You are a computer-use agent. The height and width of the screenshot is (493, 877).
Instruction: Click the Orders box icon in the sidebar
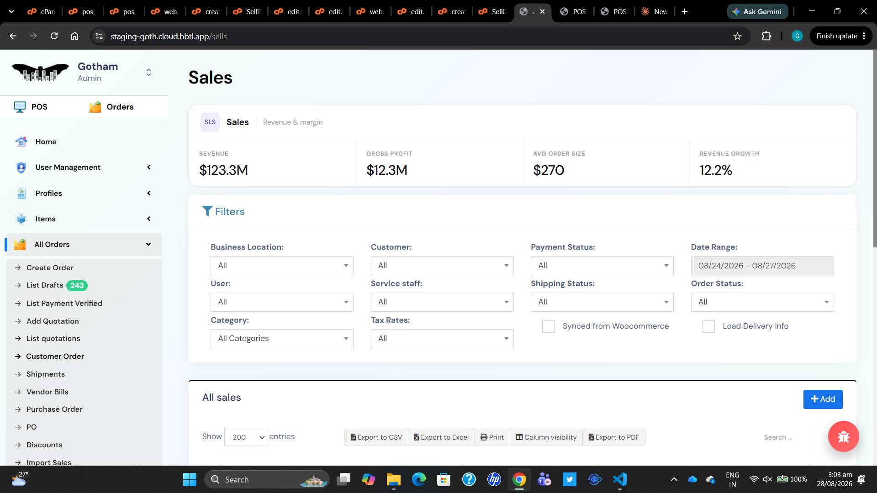click(95, 107)
